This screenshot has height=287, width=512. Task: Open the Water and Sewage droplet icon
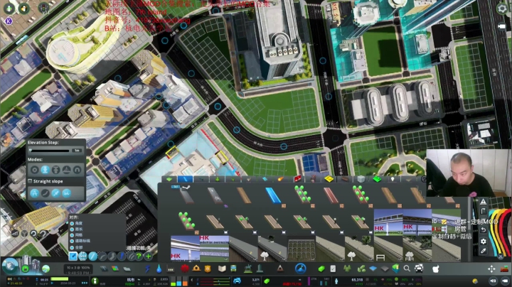pos(159,269)
